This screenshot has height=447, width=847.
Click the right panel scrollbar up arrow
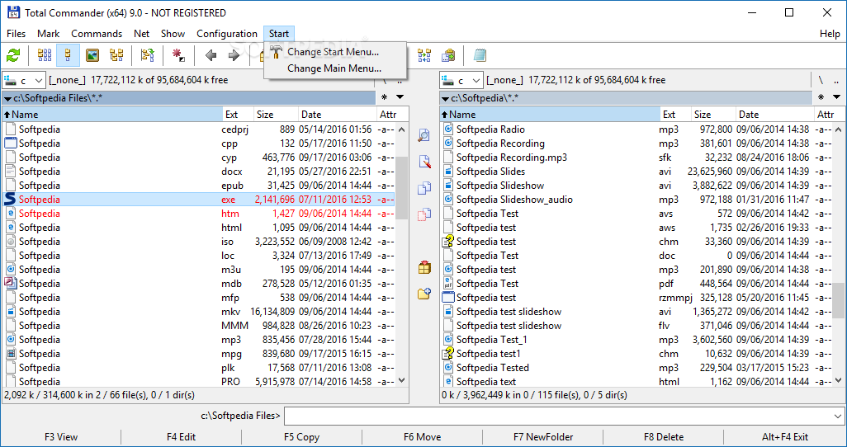coord(839,129)
